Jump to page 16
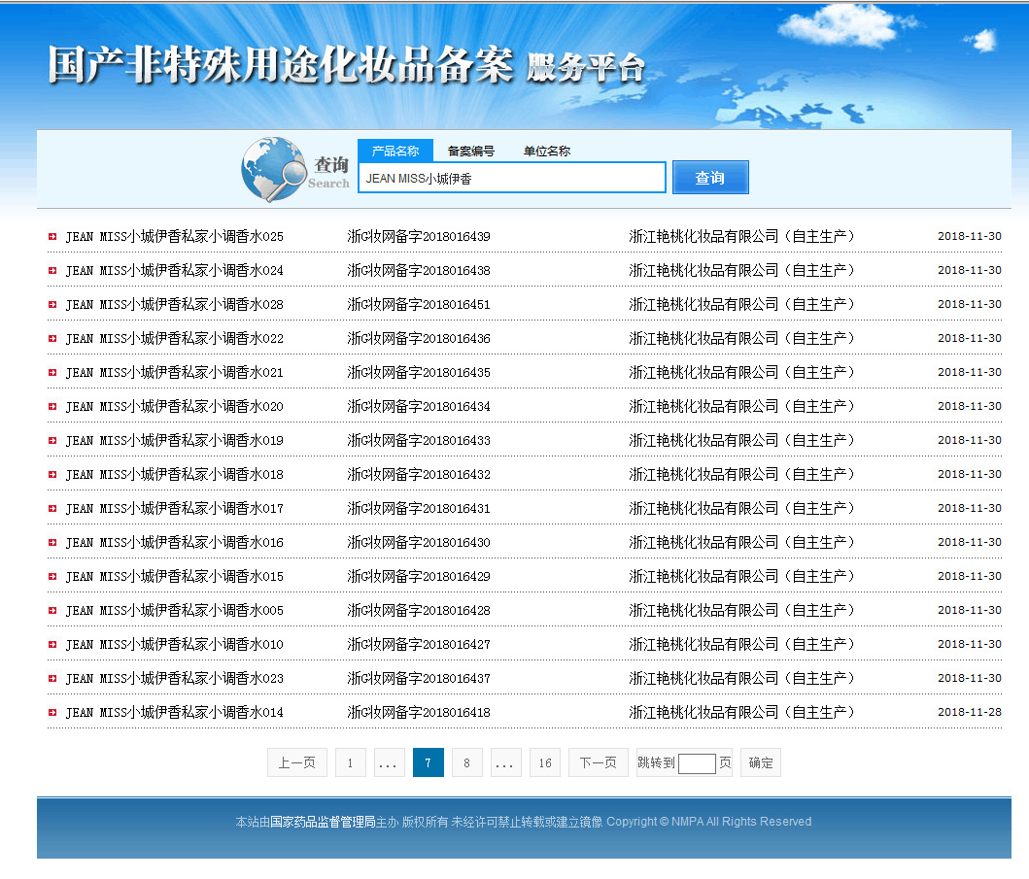1029x879 pixels. coord(545,762)
